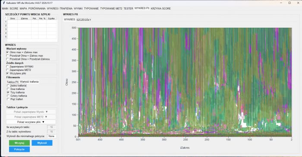The image size is (302, 157).
Task: Open Pokaż zapamiętane MET2 dropdown
Action: [31, 117]
